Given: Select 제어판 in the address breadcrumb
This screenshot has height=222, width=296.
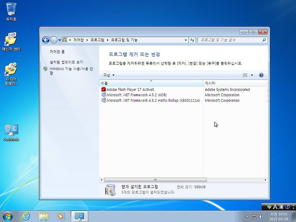Looking at the screenshot, I should (x=79, y=40).
